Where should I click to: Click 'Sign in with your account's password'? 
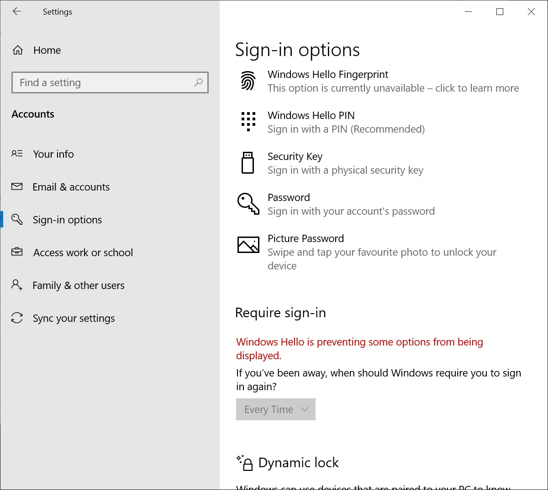(351, 211)
